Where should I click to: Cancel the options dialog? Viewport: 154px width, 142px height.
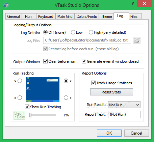coord(136,133)
